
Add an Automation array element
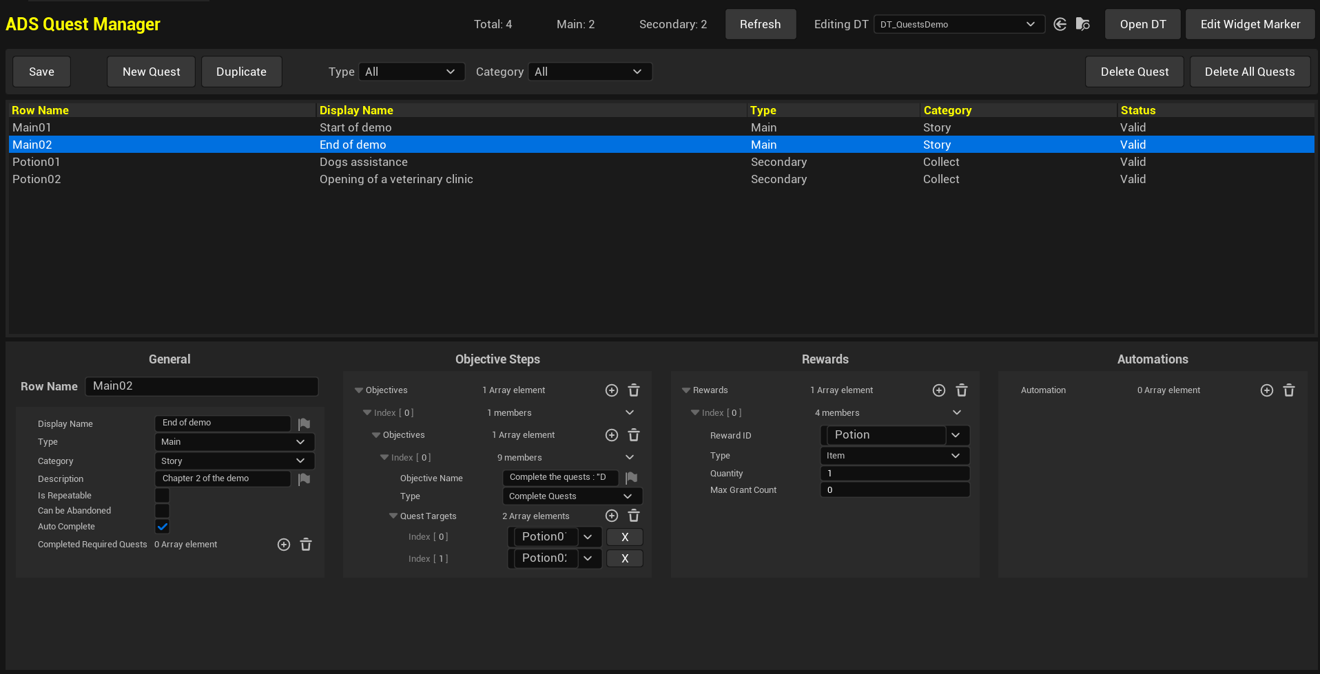[1267, 390]
